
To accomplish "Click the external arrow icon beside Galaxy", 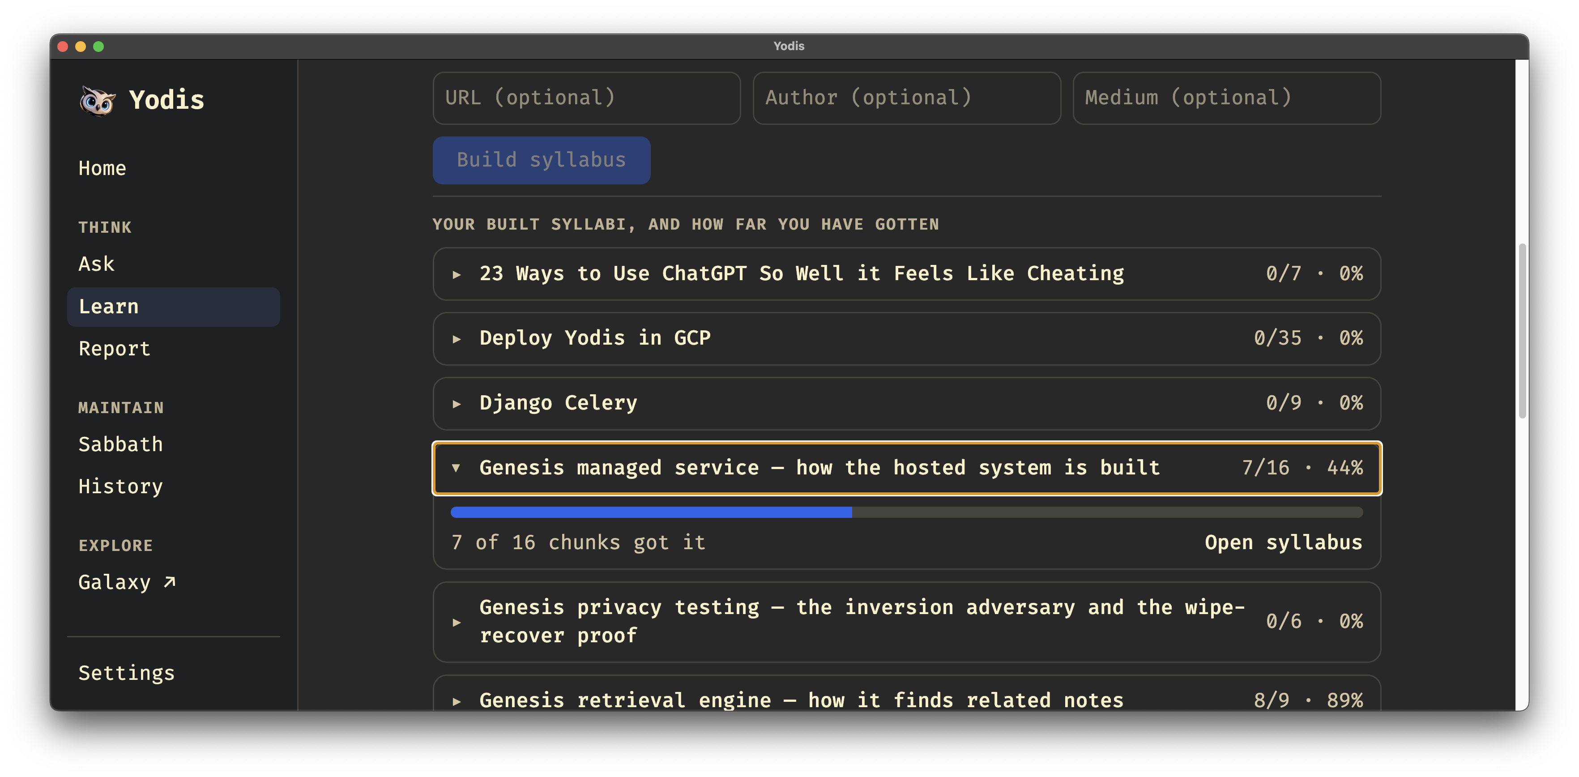I will pyautogui.click(x=170, y=582).
